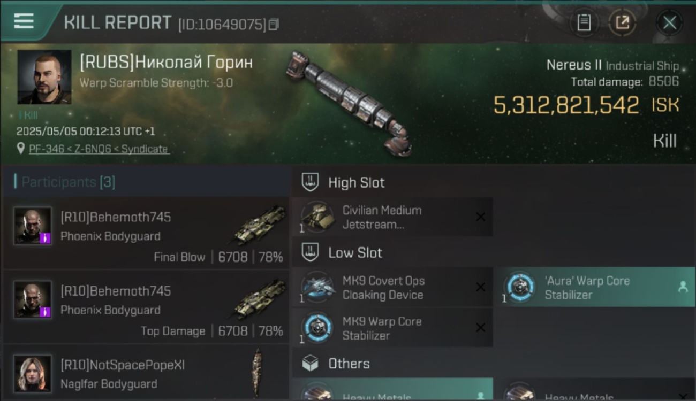Click the person icon on Aura Stabilizer
696x401 pixels.
tap(683, 287)
